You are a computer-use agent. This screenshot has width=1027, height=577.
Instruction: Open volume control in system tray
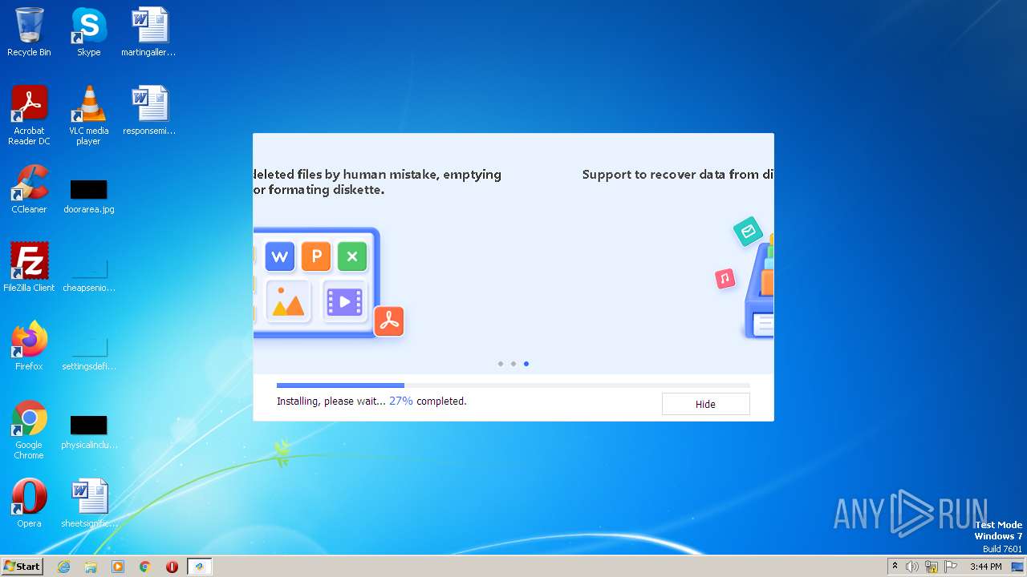(x=912, y=567)
